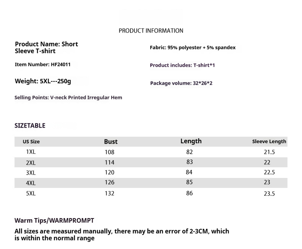Select the Item Number HF24011 text
Image resolution: width=302 pixels, height=249 pixels.
(42, 65)
